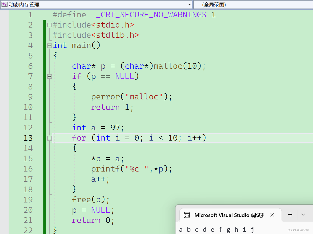Click on perror("malloc") statement

pos(132,97)
